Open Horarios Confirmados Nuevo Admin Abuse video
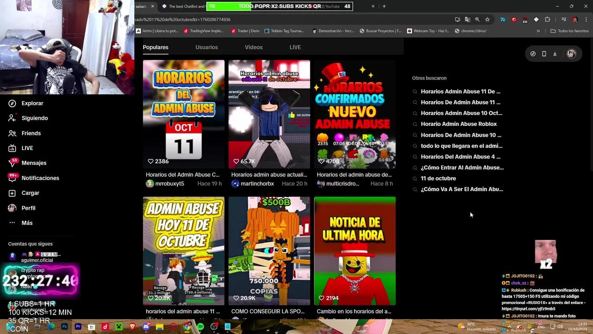 (355, 114)
